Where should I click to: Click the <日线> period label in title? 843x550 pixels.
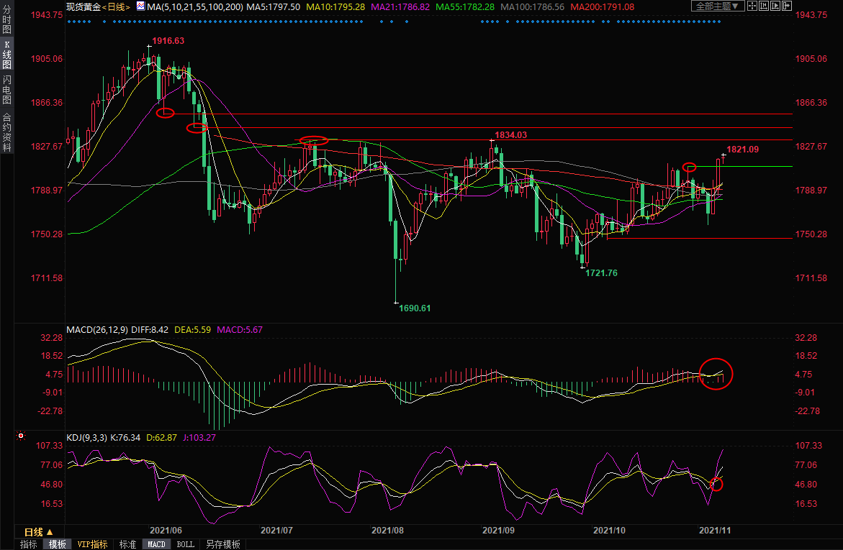(115, 6)
